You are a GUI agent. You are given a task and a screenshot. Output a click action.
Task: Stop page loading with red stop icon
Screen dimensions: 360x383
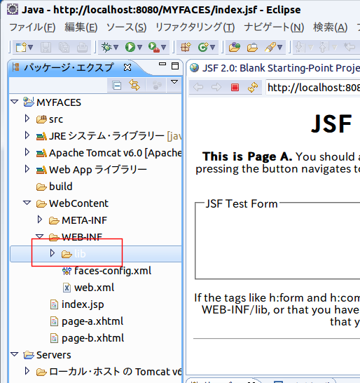[x=235, y=87]
